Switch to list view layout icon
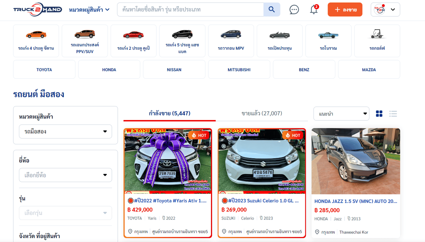The height and width of the screenshot is (242, 425). point(393,114)
